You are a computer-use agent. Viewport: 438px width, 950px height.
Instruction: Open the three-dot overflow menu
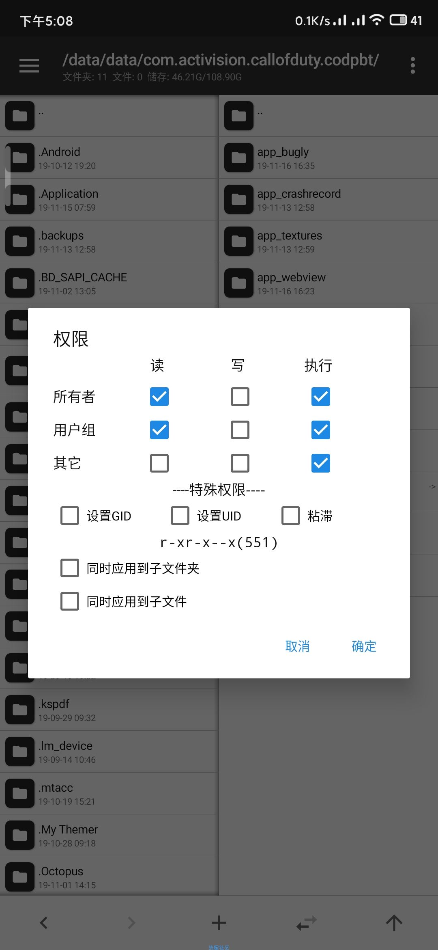pos(413,65)
